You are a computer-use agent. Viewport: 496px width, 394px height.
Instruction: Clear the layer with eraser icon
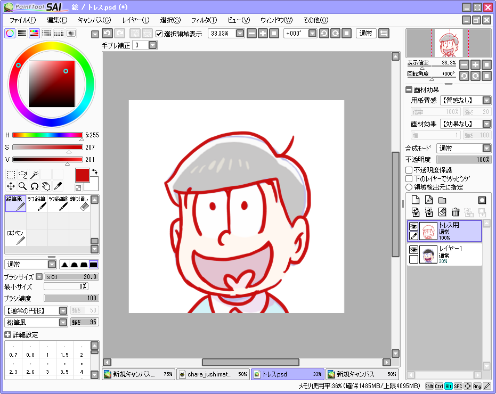click(442, 212)
